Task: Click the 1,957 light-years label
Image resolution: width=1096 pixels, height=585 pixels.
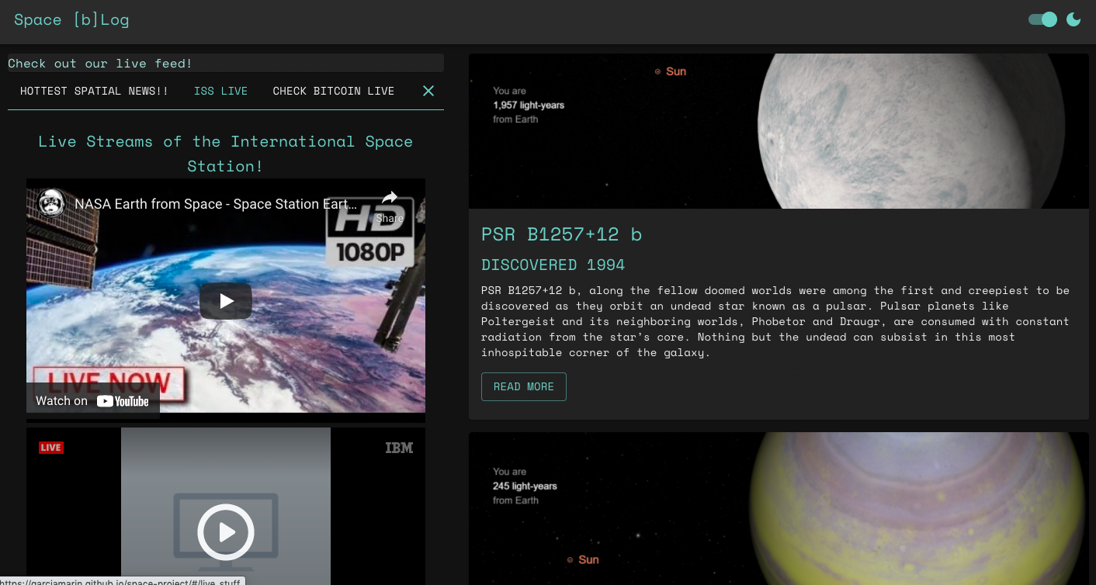Action: pos(529,105)
